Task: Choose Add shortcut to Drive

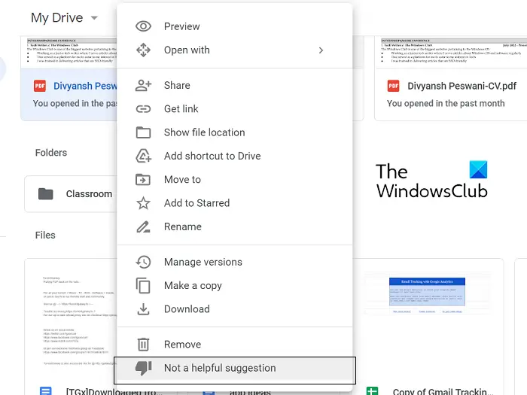Action: [235, 156]
